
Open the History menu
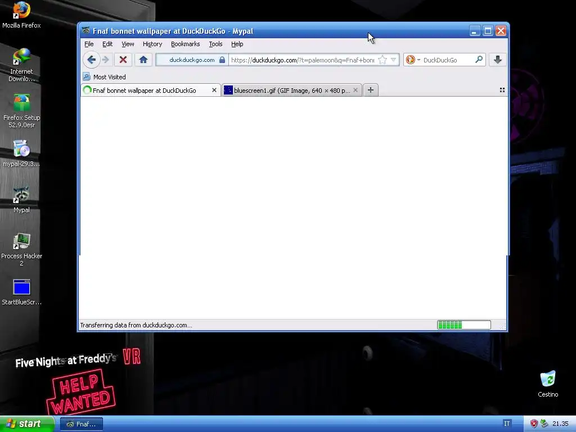152,44
